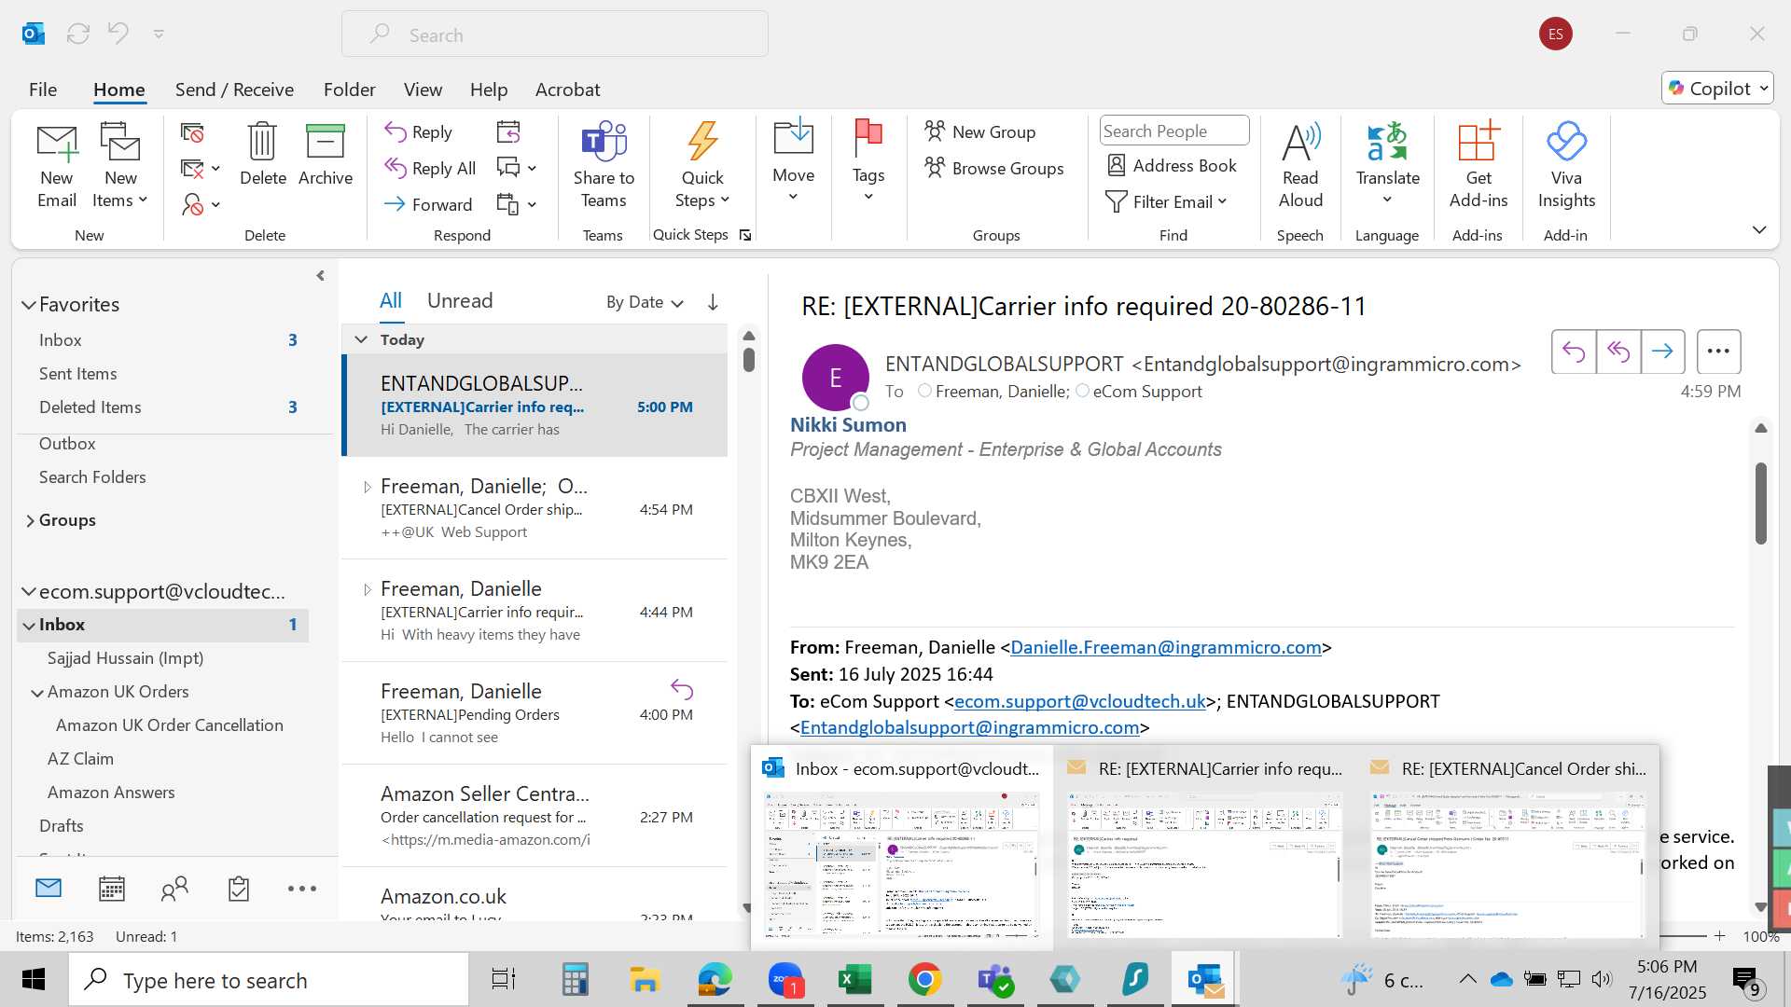Open the Copilot dropdown button
1791x1007 pixels.
(x=1717, y=89)
